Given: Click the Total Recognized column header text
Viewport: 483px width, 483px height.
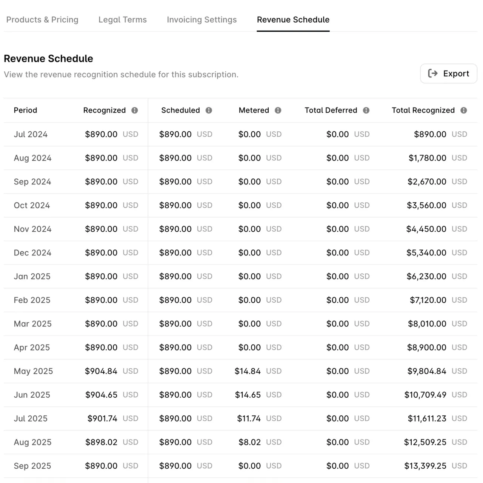Looking at the screenshot, I should coord(423,111).
